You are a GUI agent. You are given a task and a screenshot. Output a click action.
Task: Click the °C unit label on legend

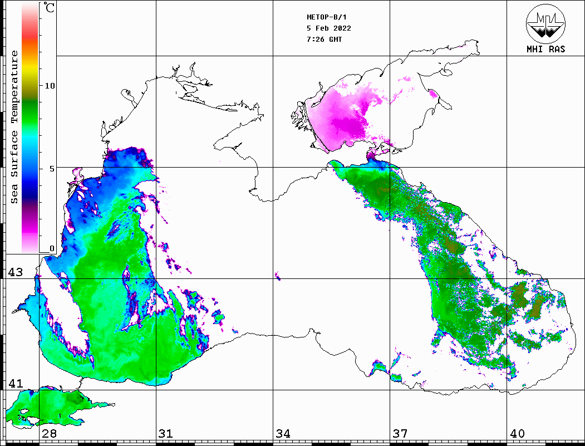(x=48, y=7)
